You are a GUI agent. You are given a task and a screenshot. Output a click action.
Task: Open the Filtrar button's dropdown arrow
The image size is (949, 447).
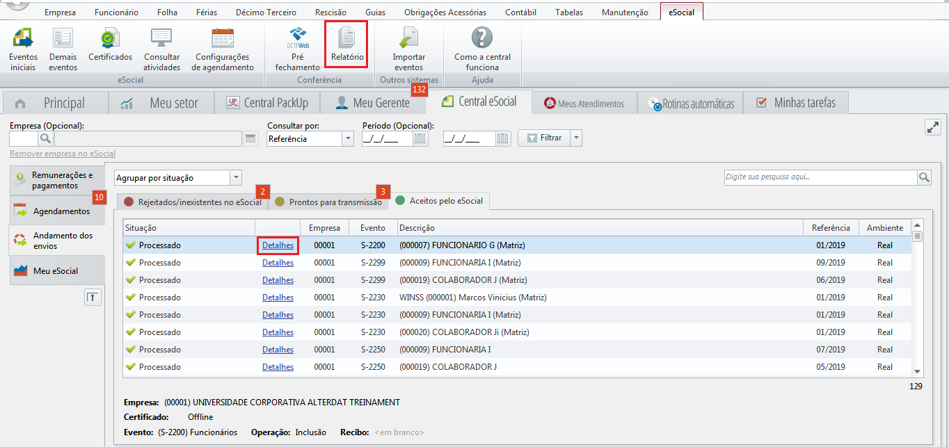pos(575,138)
